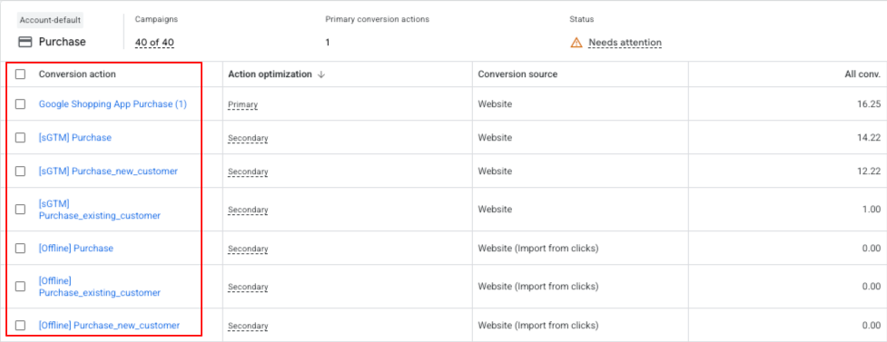Sort by the Action optimization column header

(270, 74)
